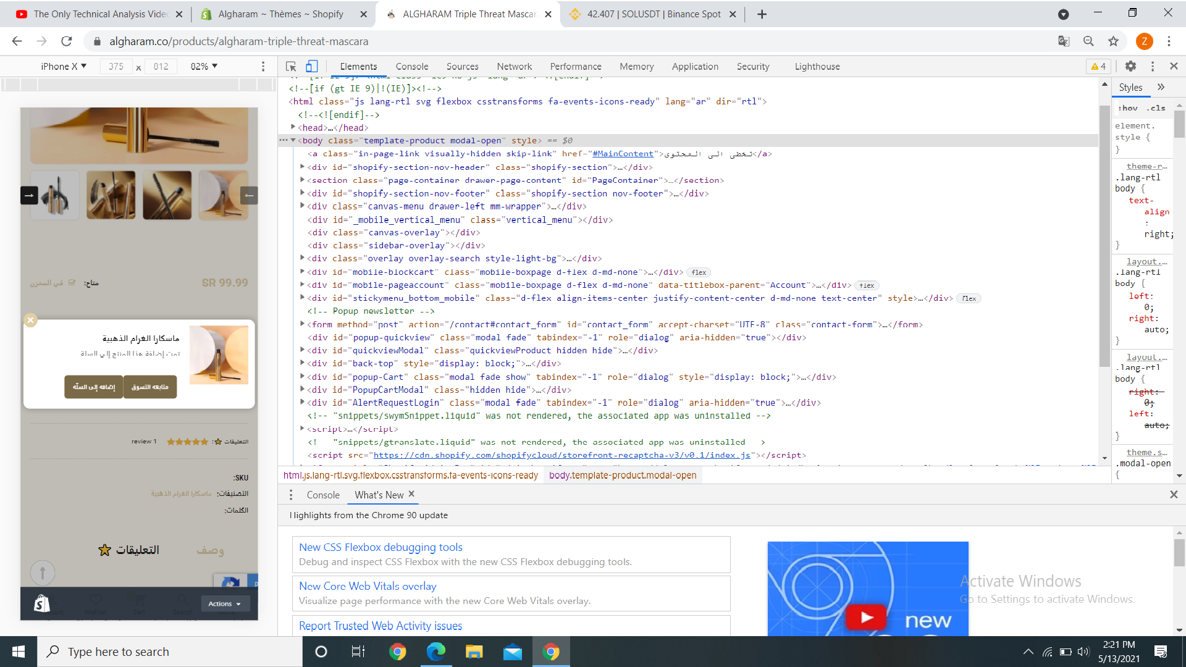Image resolution: width=1186 pixels, height=667 pixels.
Task: Click the translate page icon
Action: coord(1064,41)
